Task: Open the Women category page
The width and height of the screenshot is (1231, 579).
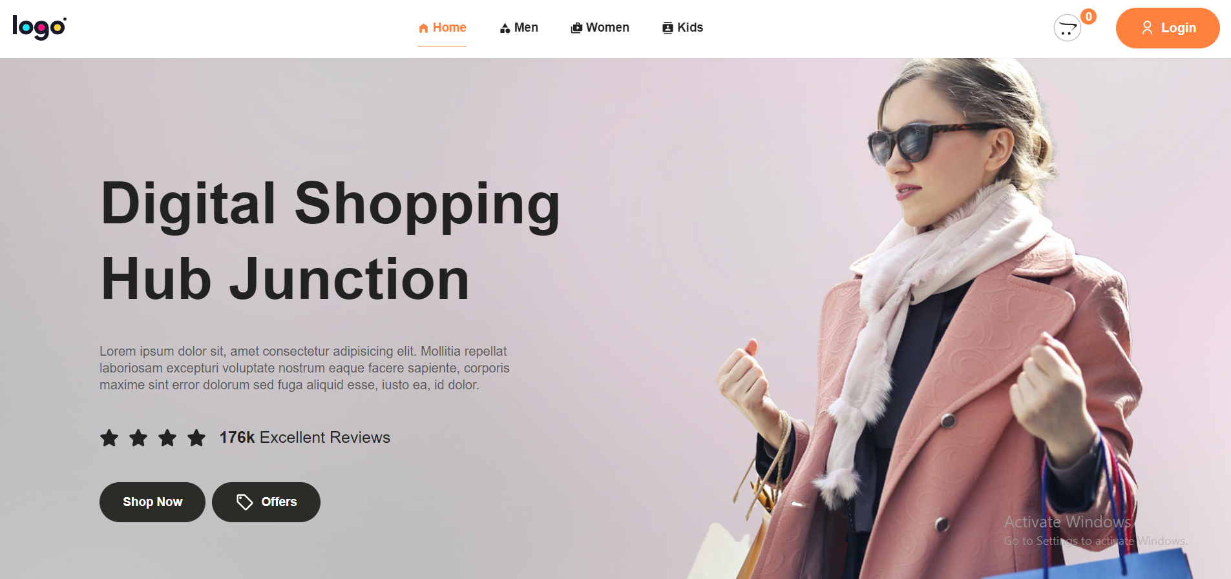Action: (600, 28)
